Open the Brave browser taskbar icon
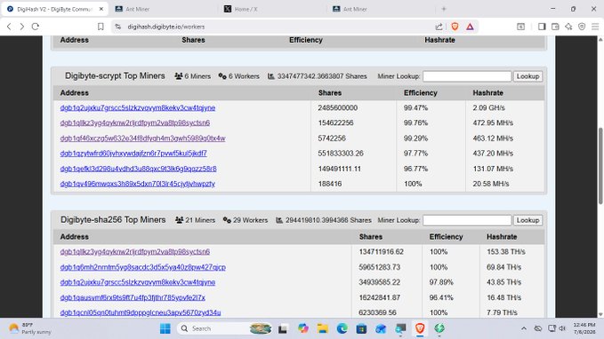The image size is (604, 339). point(420,328)
